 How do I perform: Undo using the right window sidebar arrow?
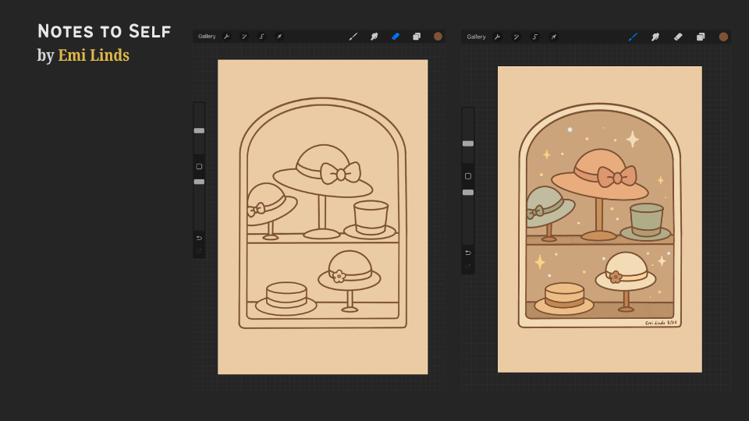468,253
